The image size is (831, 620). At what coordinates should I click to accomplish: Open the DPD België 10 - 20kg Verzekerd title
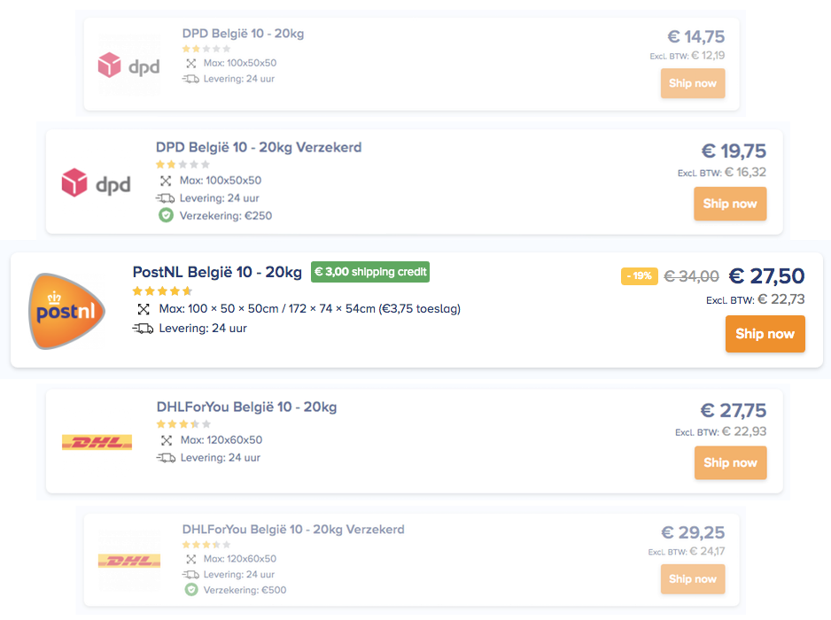tap(259, 147)
